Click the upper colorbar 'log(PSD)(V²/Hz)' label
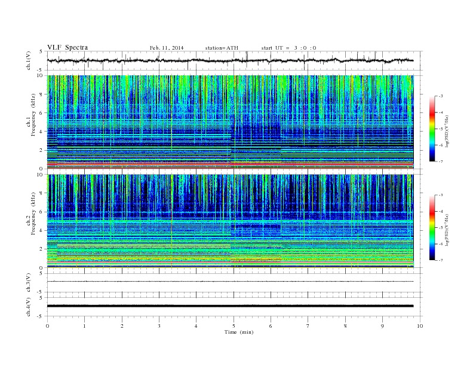The height and width of the screenshot is (366, 473). (447, 132)
